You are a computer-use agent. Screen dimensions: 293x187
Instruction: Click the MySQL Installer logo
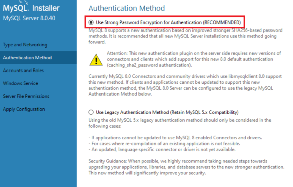(x=31, y=7)
